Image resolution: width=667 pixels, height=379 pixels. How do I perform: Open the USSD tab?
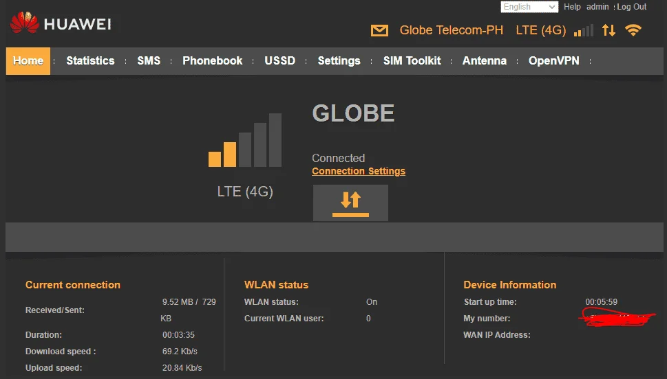(280, 60)
